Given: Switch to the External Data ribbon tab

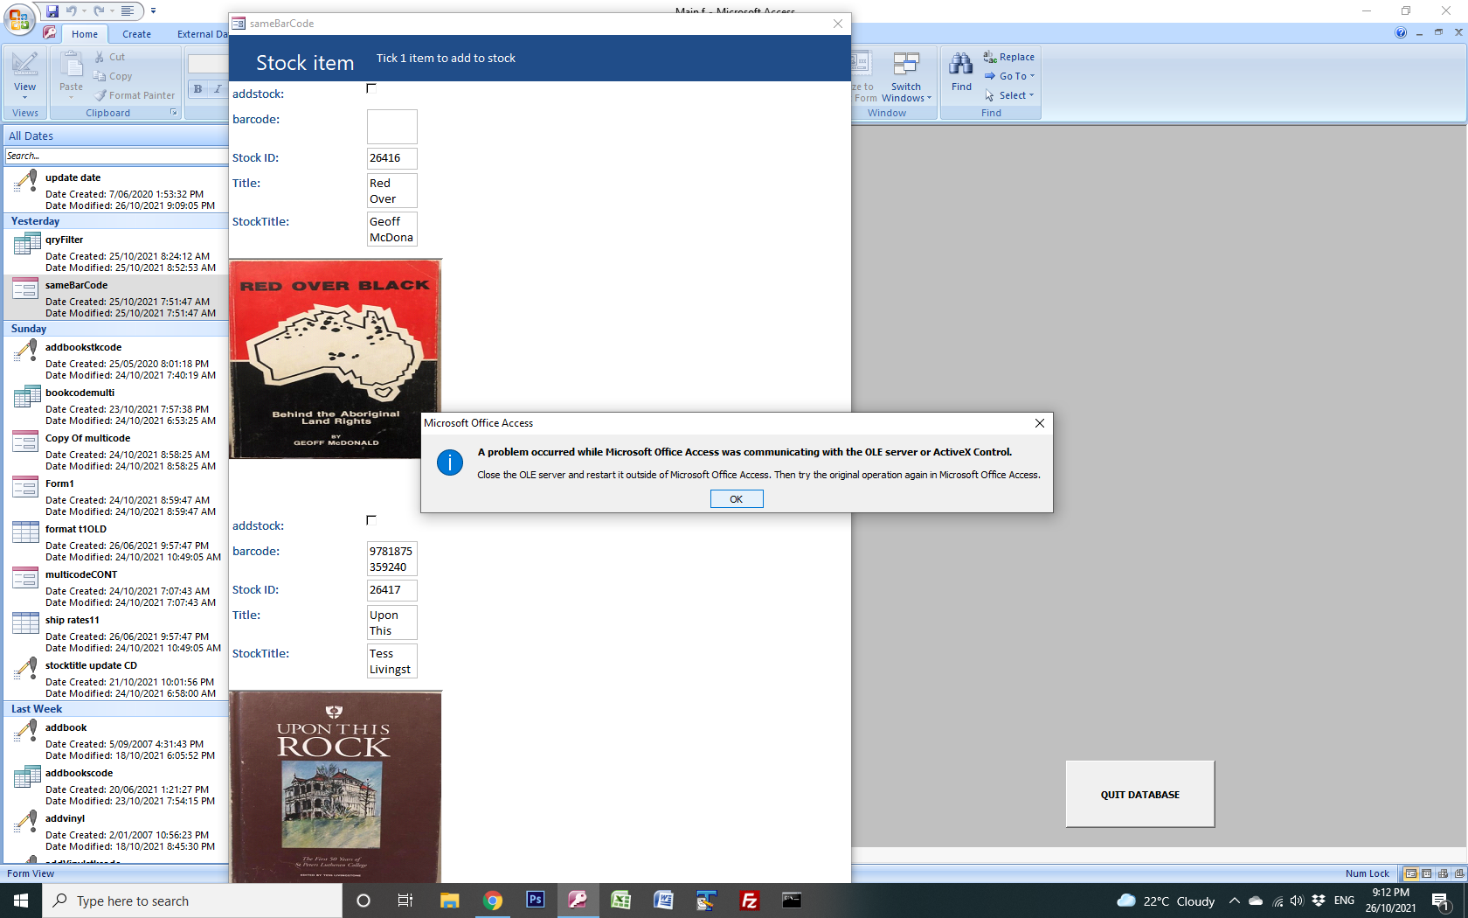Looking at the screenshot, I should [202, 34].
